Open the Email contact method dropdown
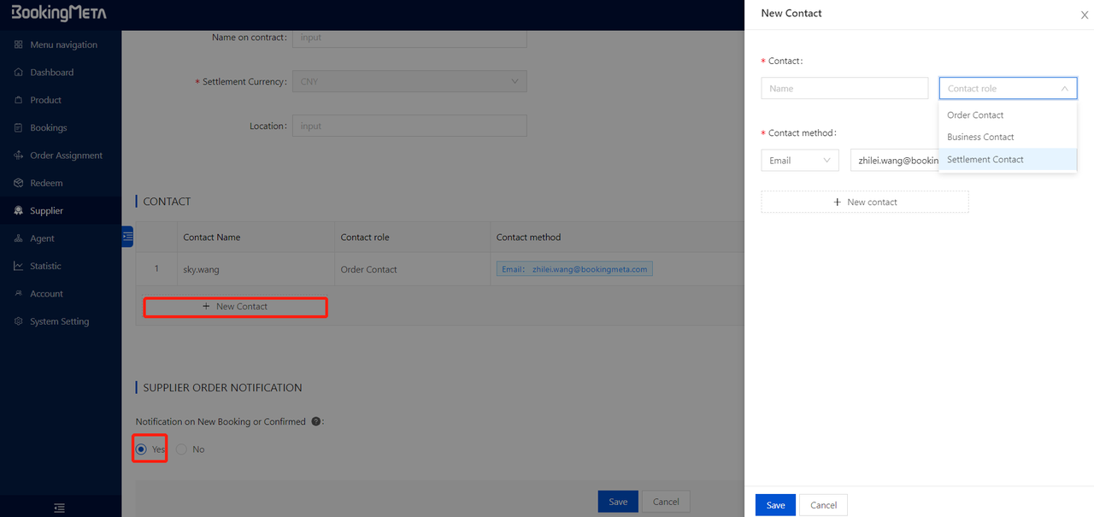Image resolution: width=1094 pixels, height=517 pixels. click(x=799, y=161)
